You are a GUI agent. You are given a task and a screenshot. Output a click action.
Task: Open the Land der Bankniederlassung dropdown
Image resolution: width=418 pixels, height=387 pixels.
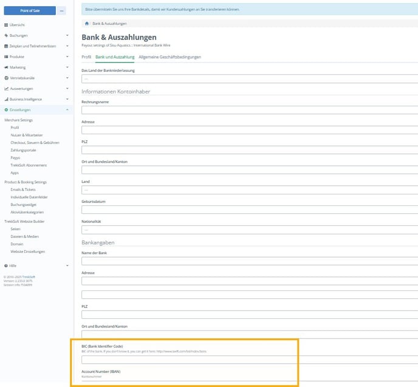[x=249, y=79]
